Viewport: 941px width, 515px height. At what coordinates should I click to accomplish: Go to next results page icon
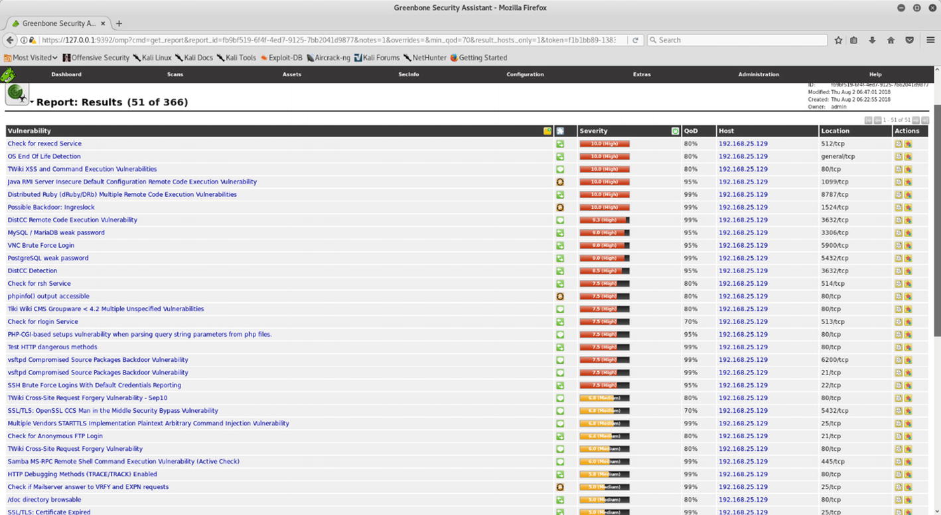[916, 120]
